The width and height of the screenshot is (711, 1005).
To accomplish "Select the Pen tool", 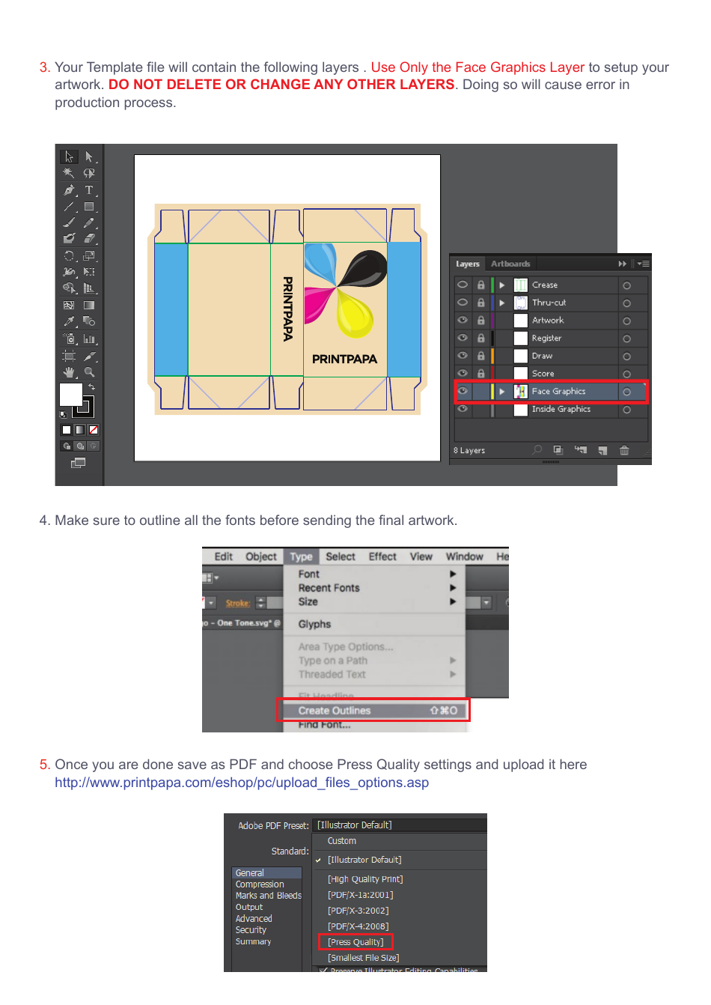I will 70,189.
